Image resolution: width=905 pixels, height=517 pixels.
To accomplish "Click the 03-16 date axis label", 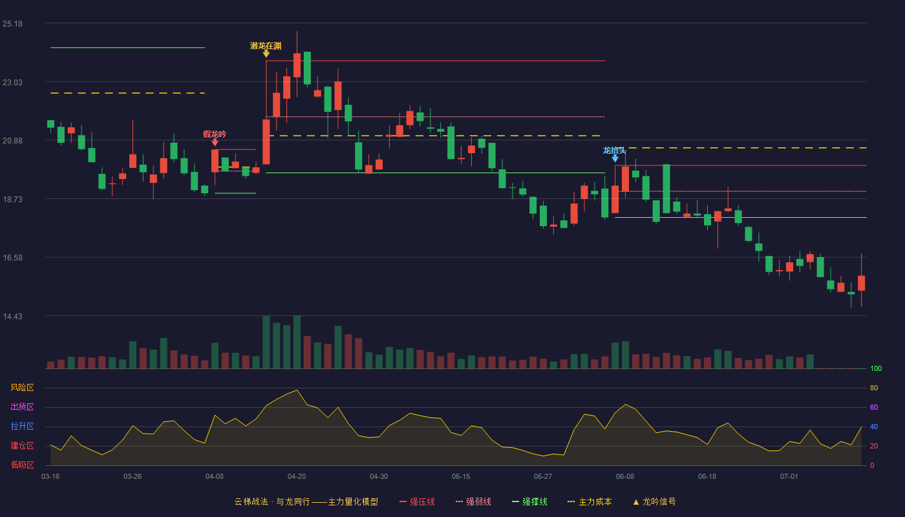I will [x=50, y=476].
